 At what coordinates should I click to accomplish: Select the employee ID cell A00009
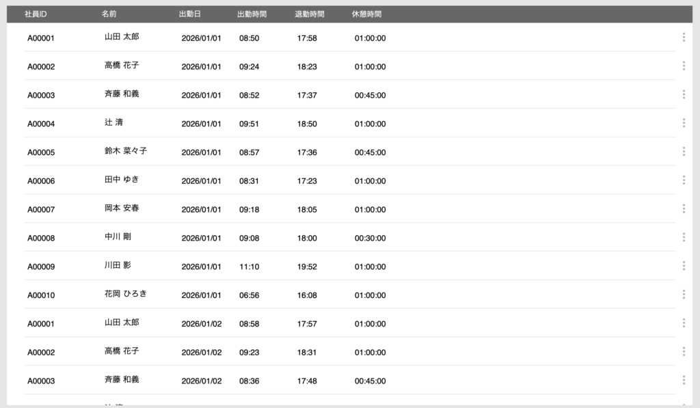pos(41,267)
